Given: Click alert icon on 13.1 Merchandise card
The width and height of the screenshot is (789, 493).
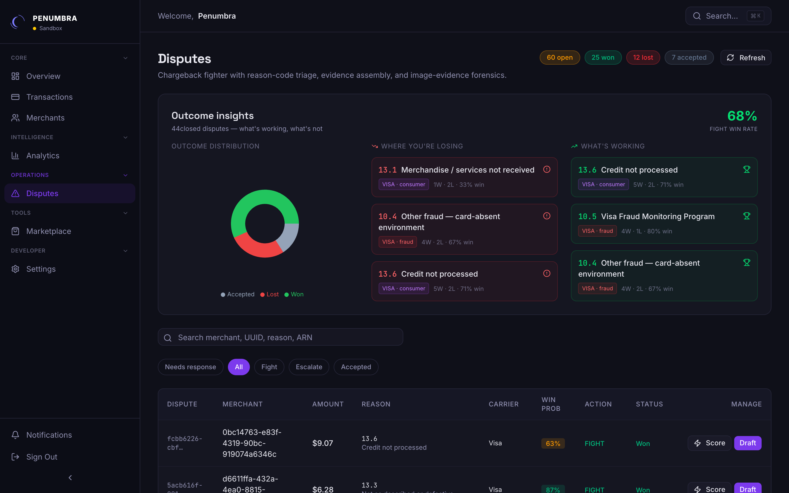Looking at the screenshot, I should [547, 169].
